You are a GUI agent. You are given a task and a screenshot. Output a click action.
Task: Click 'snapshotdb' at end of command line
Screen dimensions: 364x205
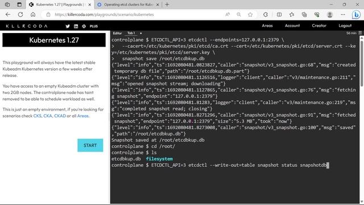[313, 165]
